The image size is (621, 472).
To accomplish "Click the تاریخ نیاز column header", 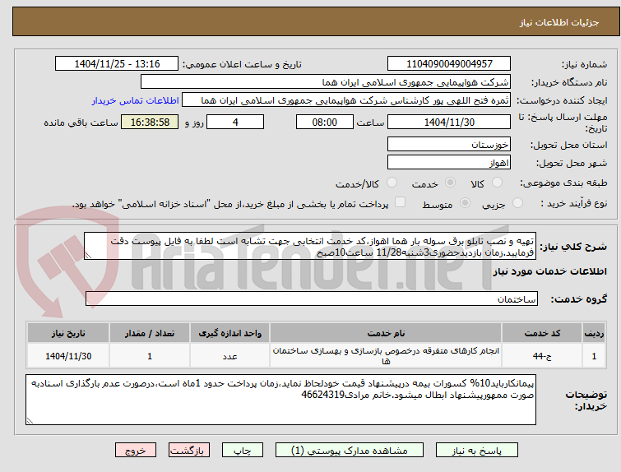I will (68, 333).
